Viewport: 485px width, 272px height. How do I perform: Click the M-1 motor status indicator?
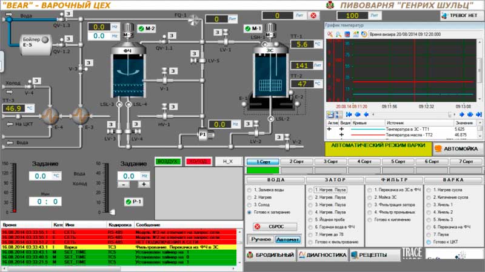(253, 28)
